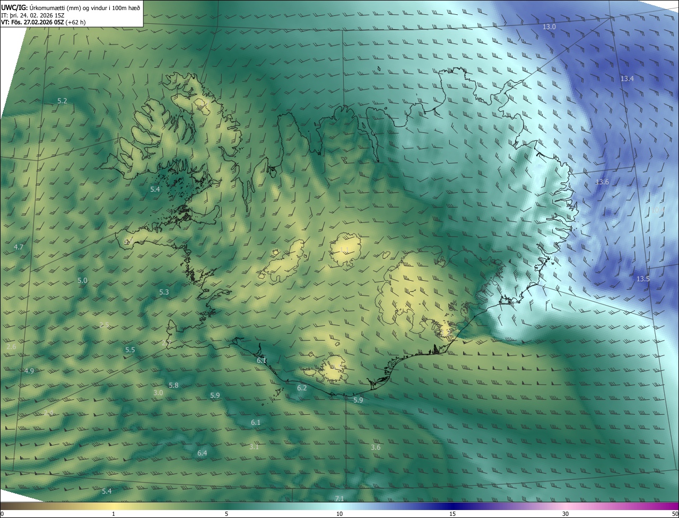Click the value label '5.5'

point(130,350)
